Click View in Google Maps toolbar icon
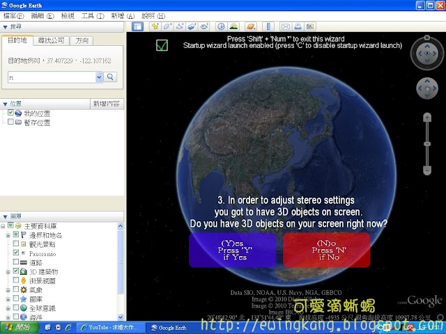The height and width of the screenshot is (334, 446). pyautogui.click(x=310, y=26)
